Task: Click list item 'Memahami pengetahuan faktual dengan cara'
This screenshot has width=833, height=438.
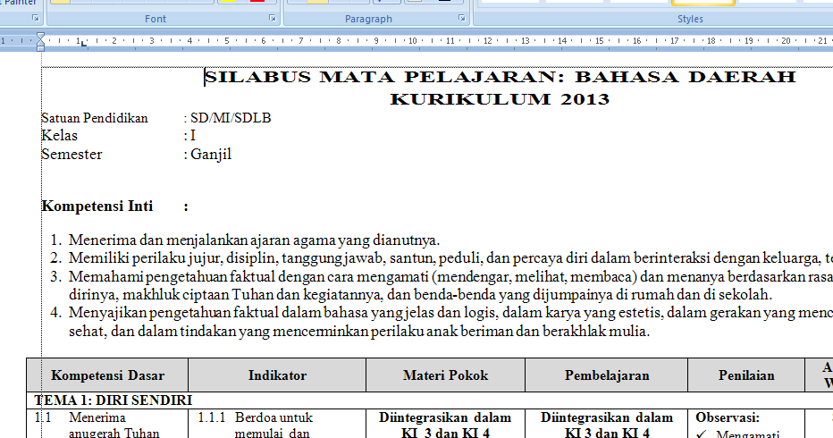Action: tap(450, 276)
